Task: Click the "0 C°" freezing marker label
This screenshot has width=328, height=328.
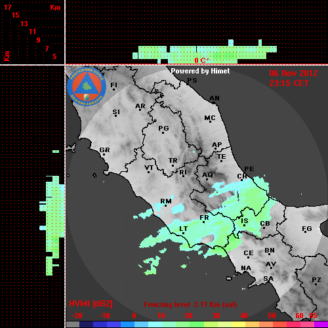Action: click(201, 60)
